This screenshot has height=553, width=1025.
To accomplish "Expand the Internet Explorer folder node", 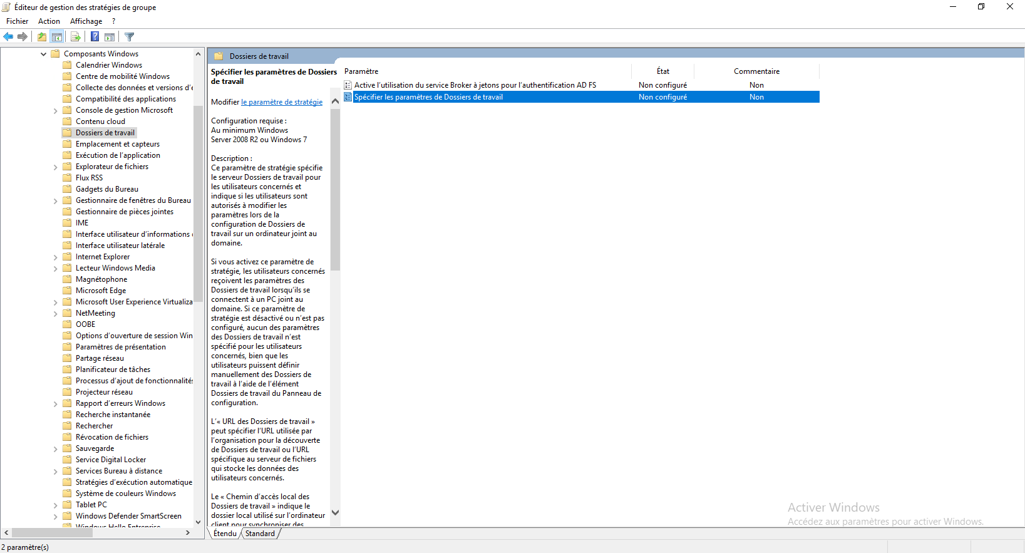I will click(55, 257).
